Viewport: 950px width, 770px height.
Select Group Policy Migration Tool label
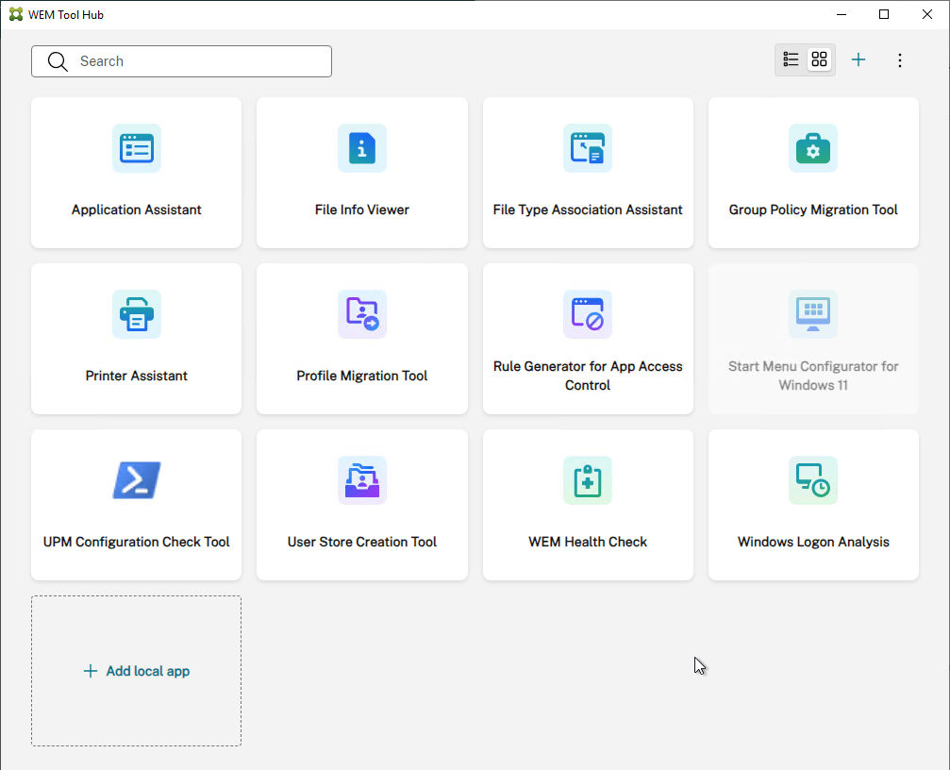click(x=813, y=209)
